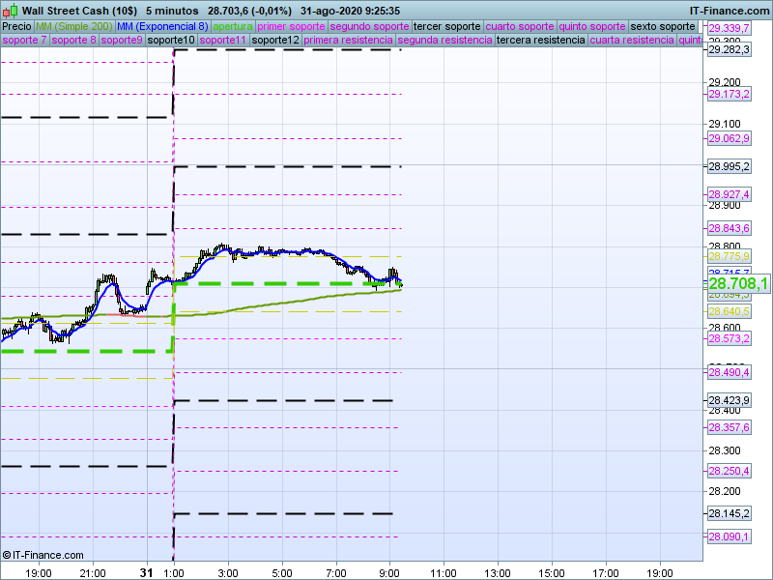Click the 31 date marker on time axis
Viewport: 773px width, 580px height.
(146, 572)
